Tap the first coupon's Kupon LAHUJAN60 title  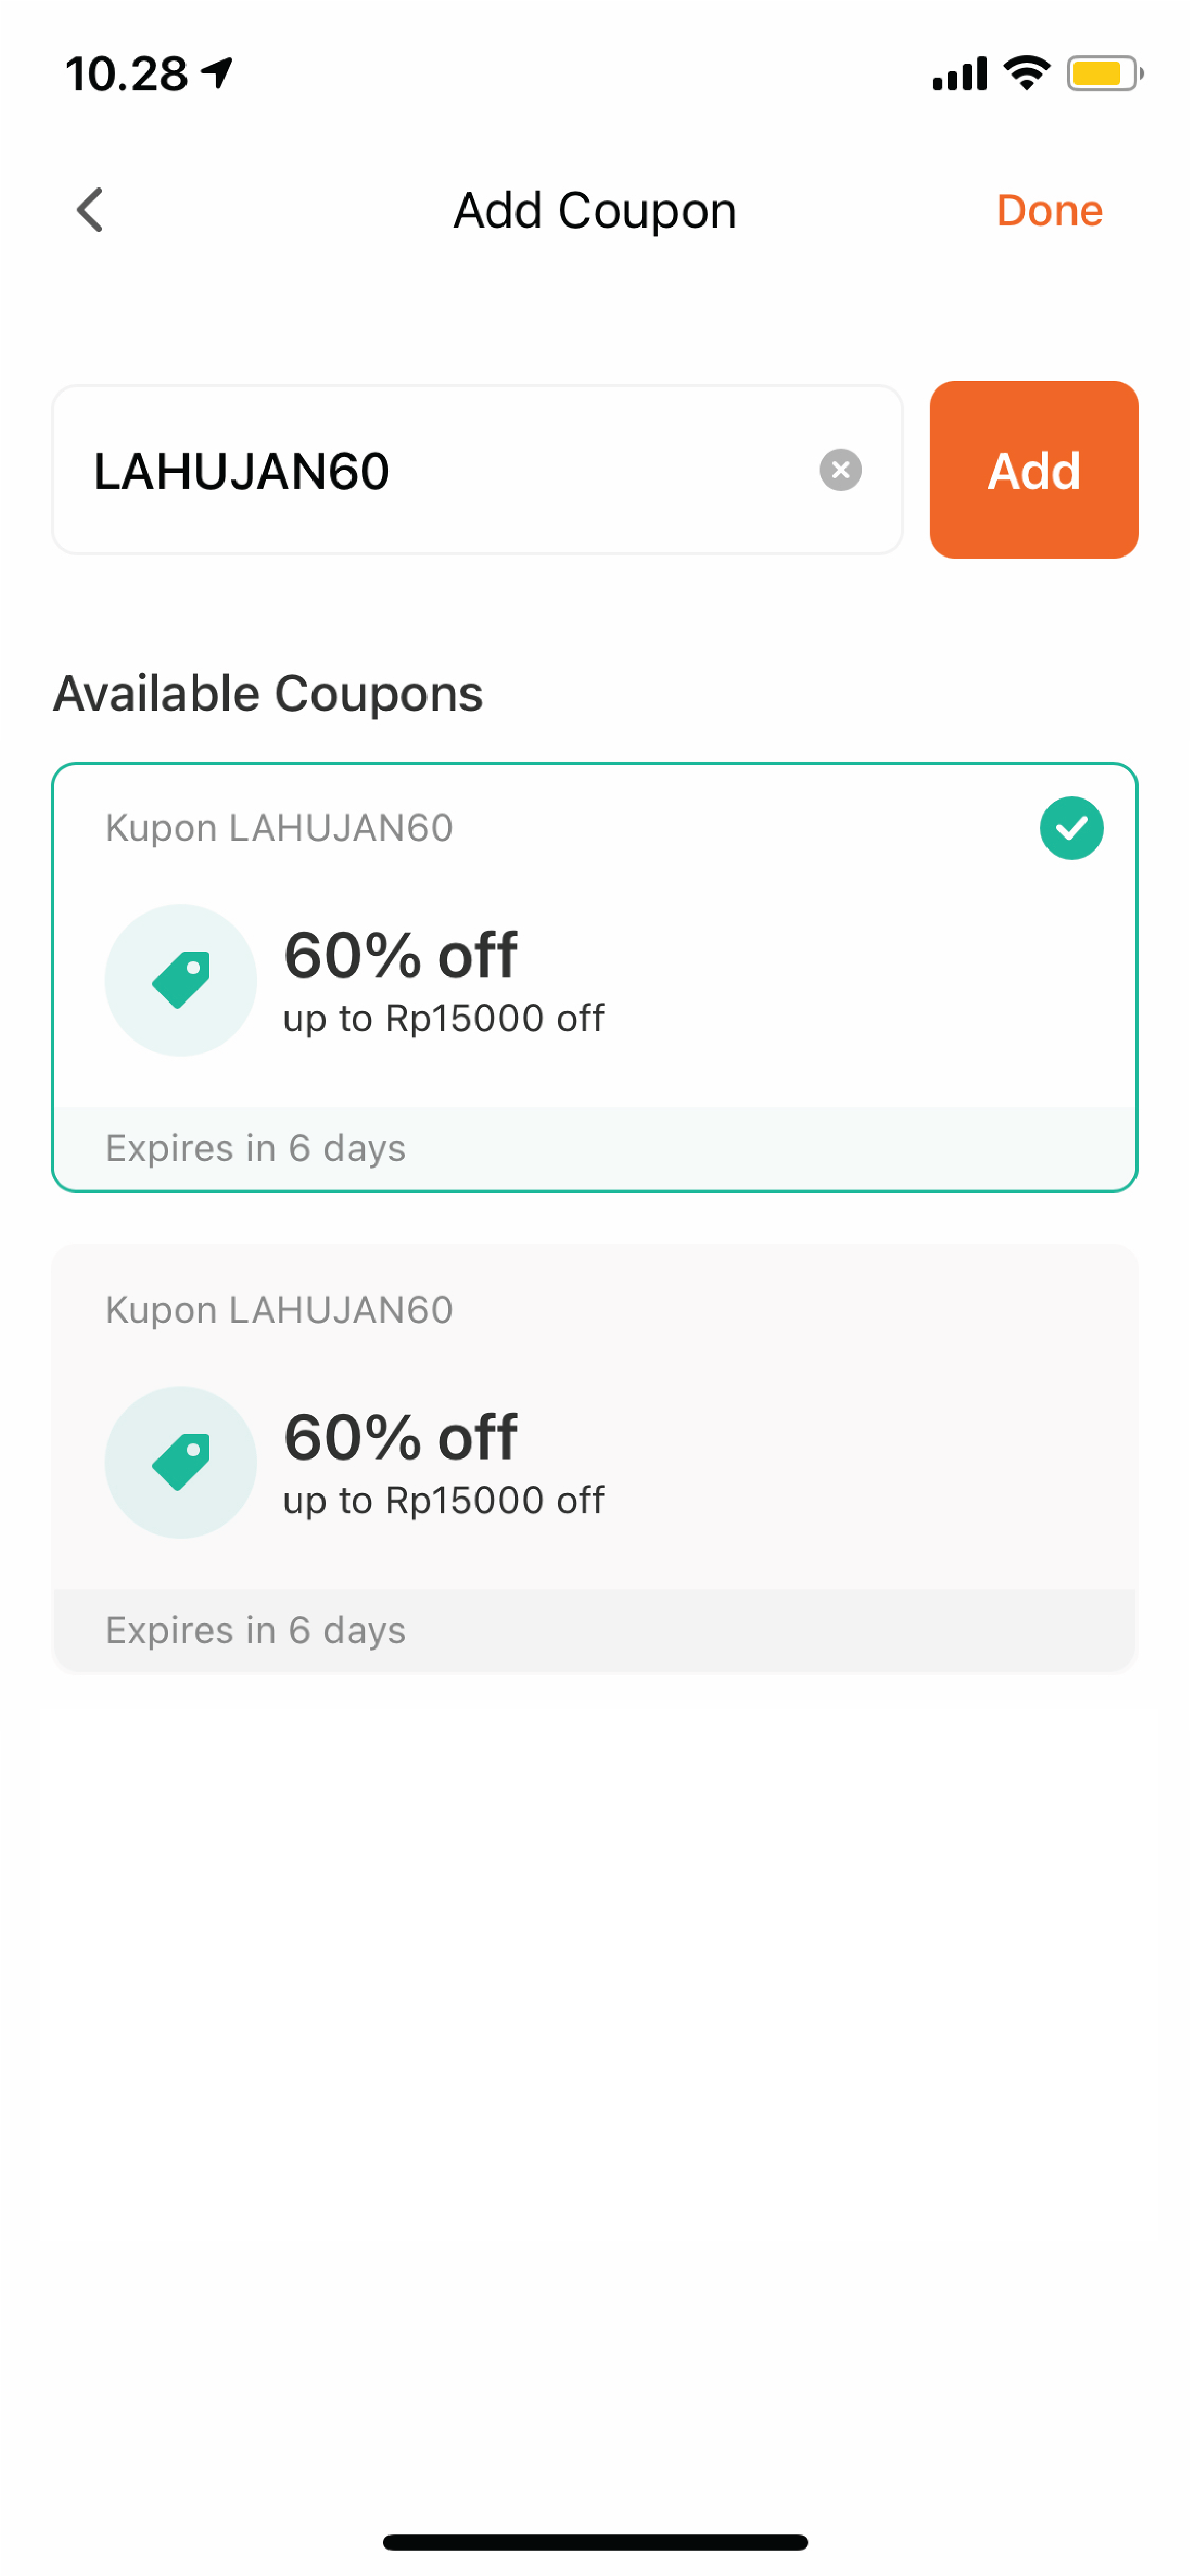coord(279,828)
